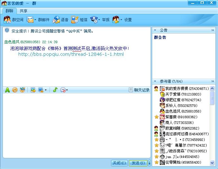218x169 pixels.
Task: Click the 举报 label
Action: pyautogui.click(x=106, y=20)
